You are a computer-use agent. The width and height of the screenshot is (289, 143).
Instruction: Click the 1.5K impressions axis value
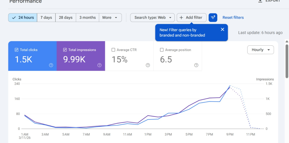269,84
